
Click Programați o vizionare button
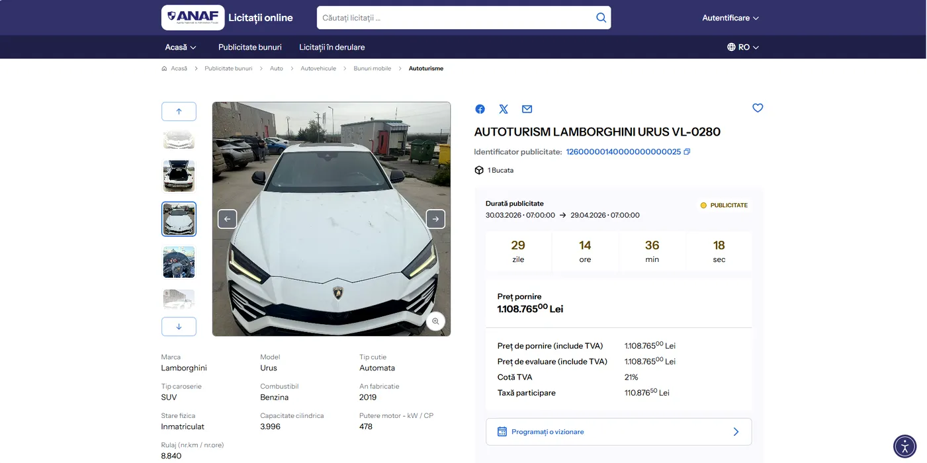618,432
